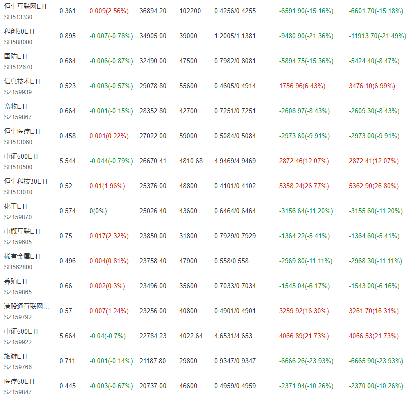This screenshot has width=413, height=397.
Task: Select the price 0.711 for 旅游ETF
Action: 67,361
